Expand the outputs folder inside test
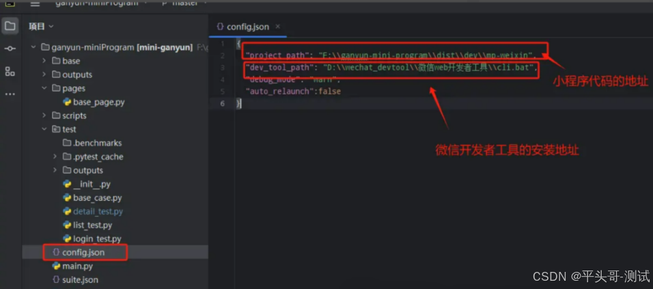Viewport: 653px width, 289px height. (x=55, y=170)
